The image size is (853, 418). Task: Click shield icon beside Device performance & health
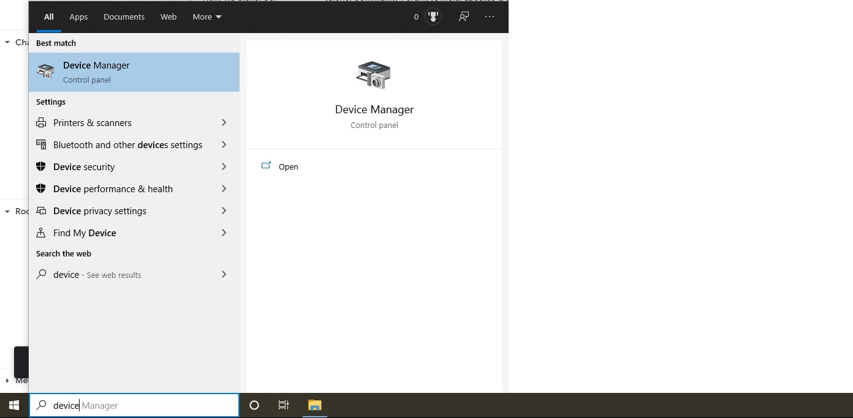(x=41, y=189)
